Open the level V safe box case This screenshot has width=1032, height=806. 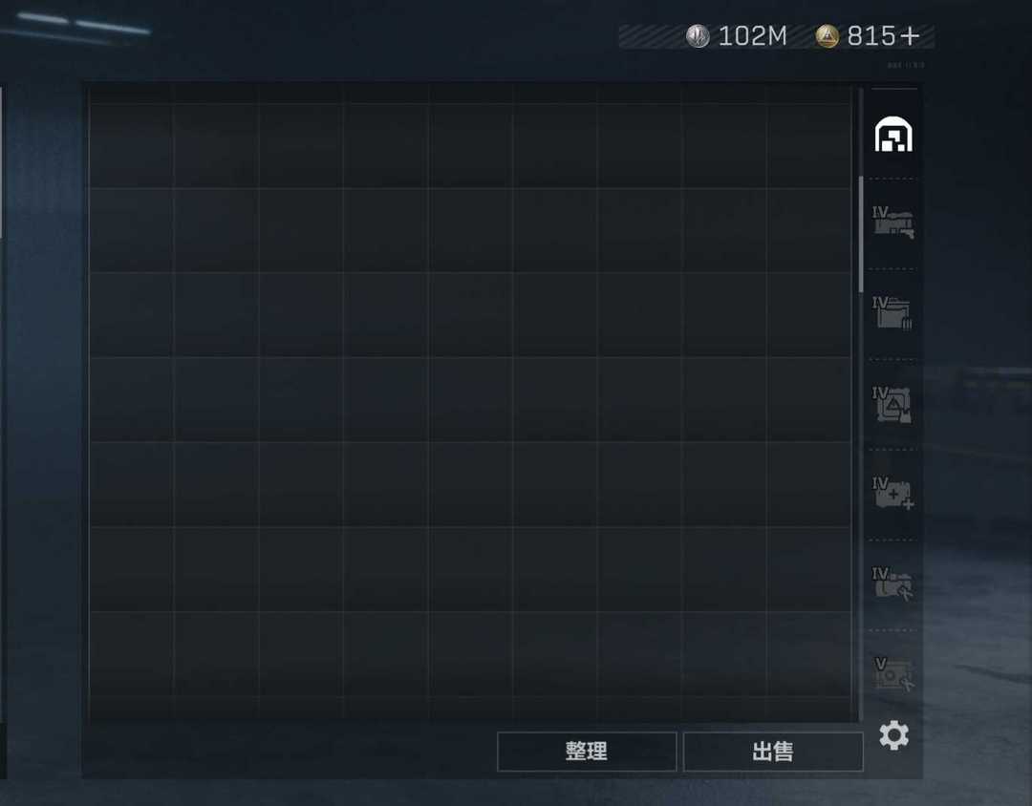(893, 674)
